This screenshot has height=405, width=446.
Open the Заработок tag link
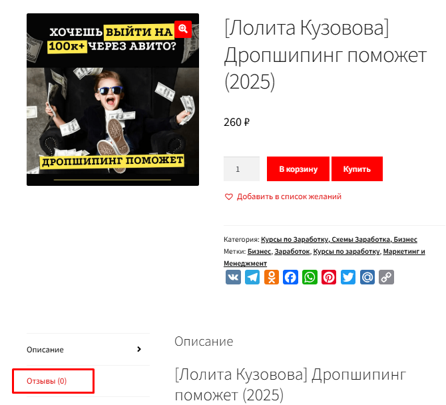point(292,251)
